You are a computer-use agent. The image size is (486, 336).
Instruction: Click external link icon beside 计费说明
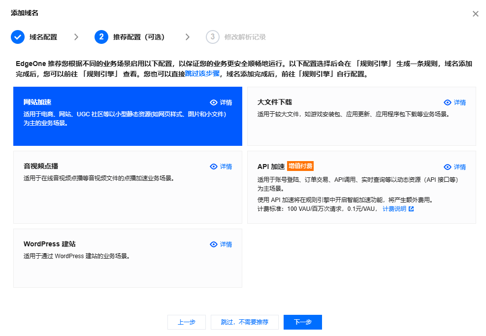411,209
